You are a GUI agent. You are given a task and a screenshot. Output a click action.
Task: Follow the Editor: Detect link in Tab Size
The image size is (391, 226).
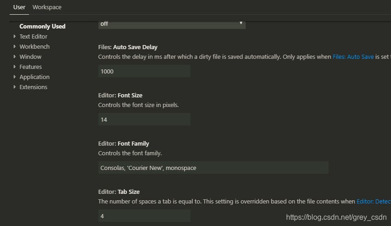pos(373,201)
